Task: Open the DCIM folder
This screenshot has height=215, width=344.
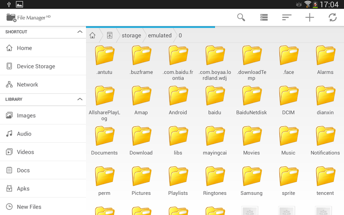Action: pyautogui.click(x=289, y=100)
